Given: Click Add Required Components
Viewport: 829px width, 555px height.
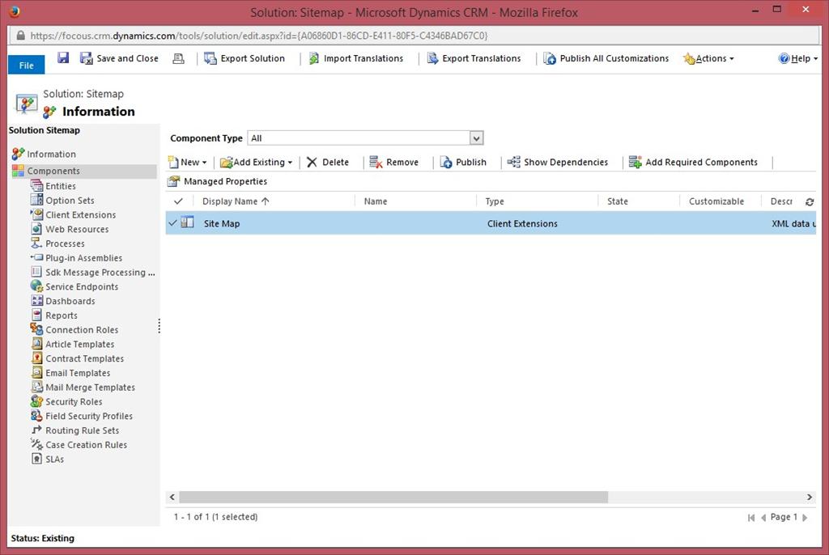Looking at the screenshot, I should tap(693, 163).
